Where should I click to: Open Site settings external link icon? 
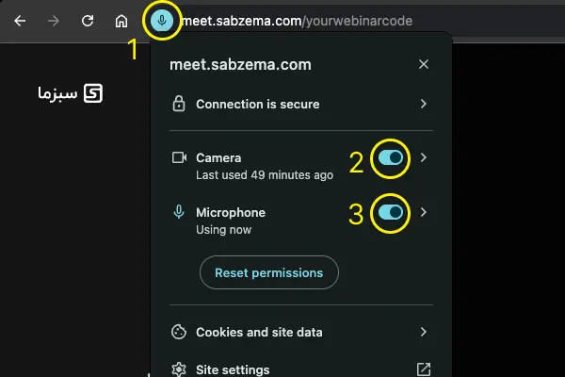tap(424, 369)
